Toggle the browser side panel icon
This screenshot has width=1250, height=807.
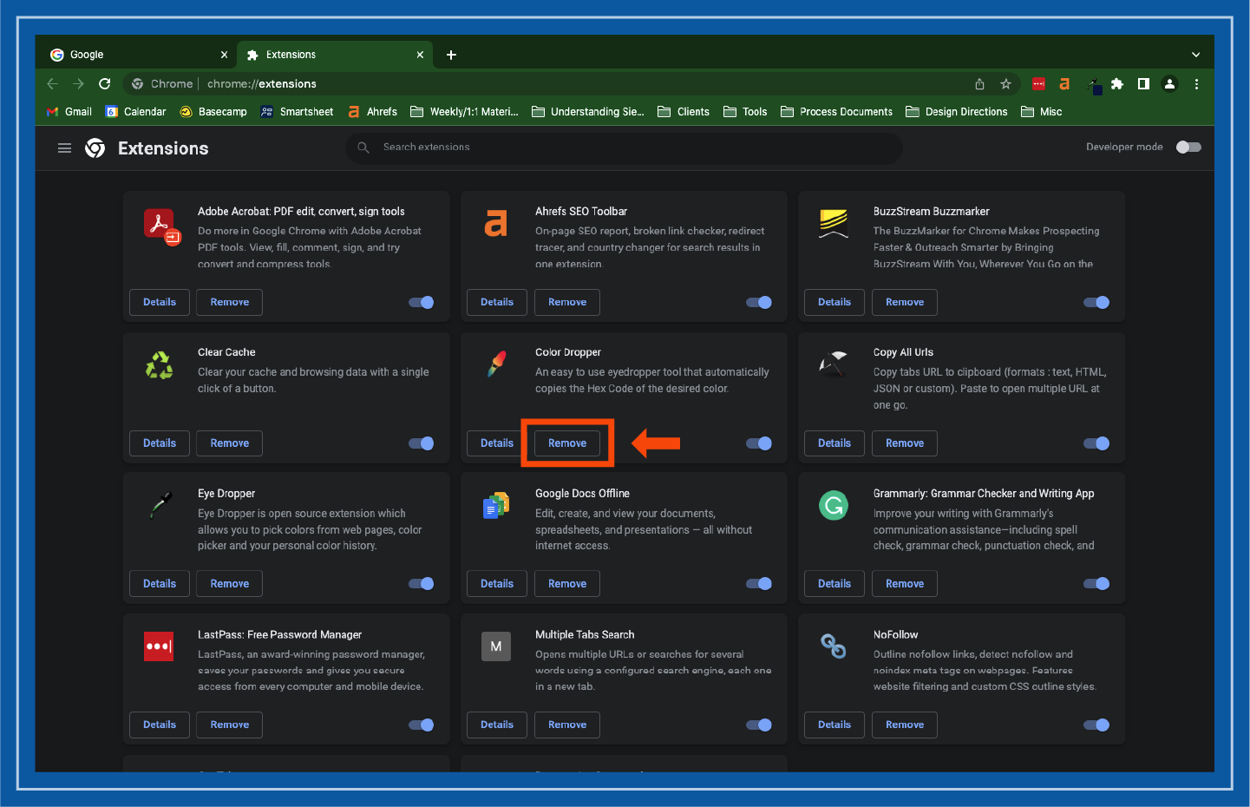(1143, 84)
